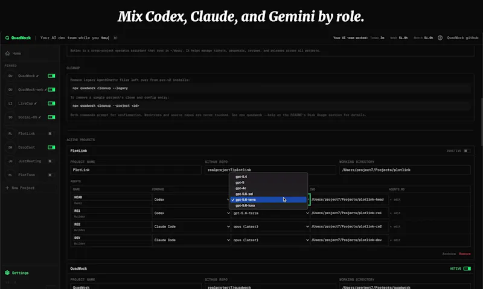Enable the PlotLink sidebar switch
Screen dimensions: 483x289
(x=50, y=133)
